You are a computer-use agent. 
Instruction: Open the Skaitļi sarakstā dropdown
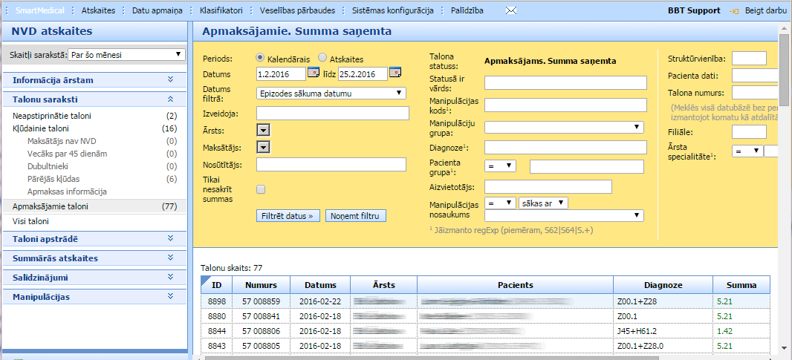126,54
